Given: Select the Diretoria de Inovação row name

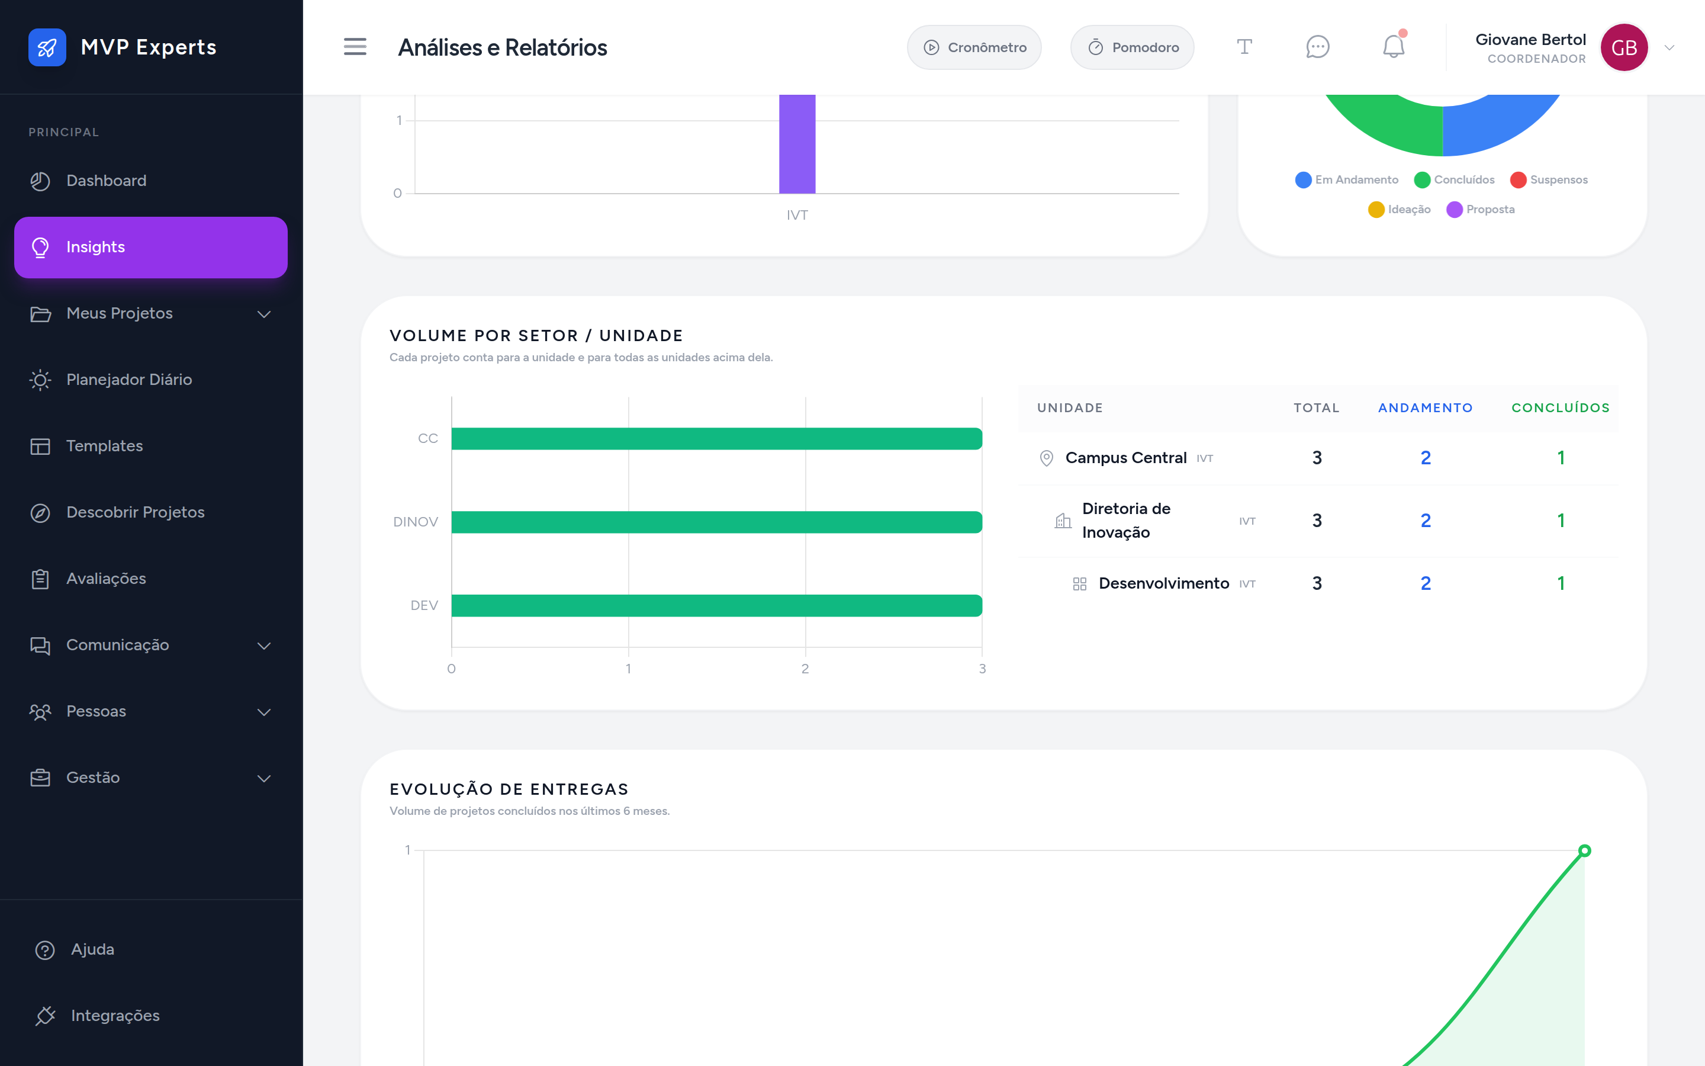Looking at the screenshot, I should pyautogui.click(x=1126, y=521).
